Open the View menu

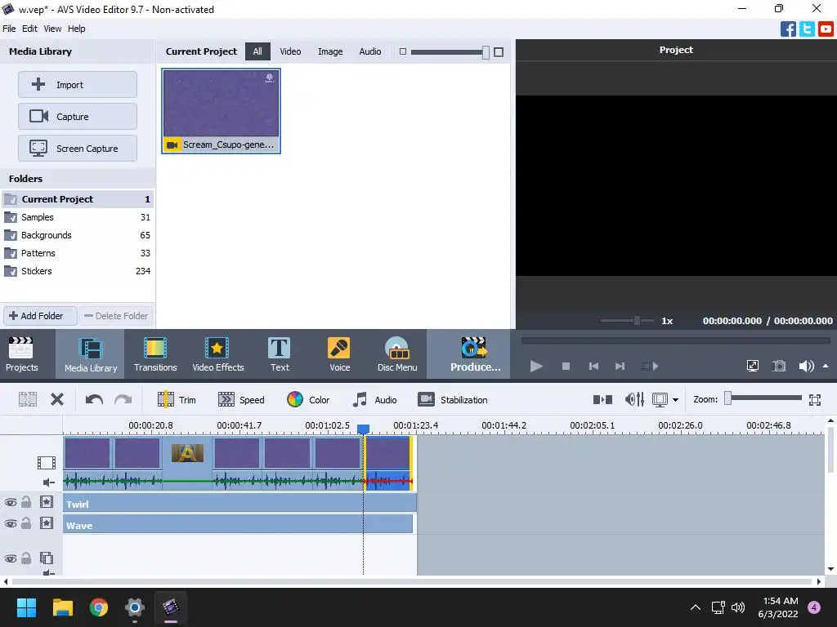click(52, 29)
